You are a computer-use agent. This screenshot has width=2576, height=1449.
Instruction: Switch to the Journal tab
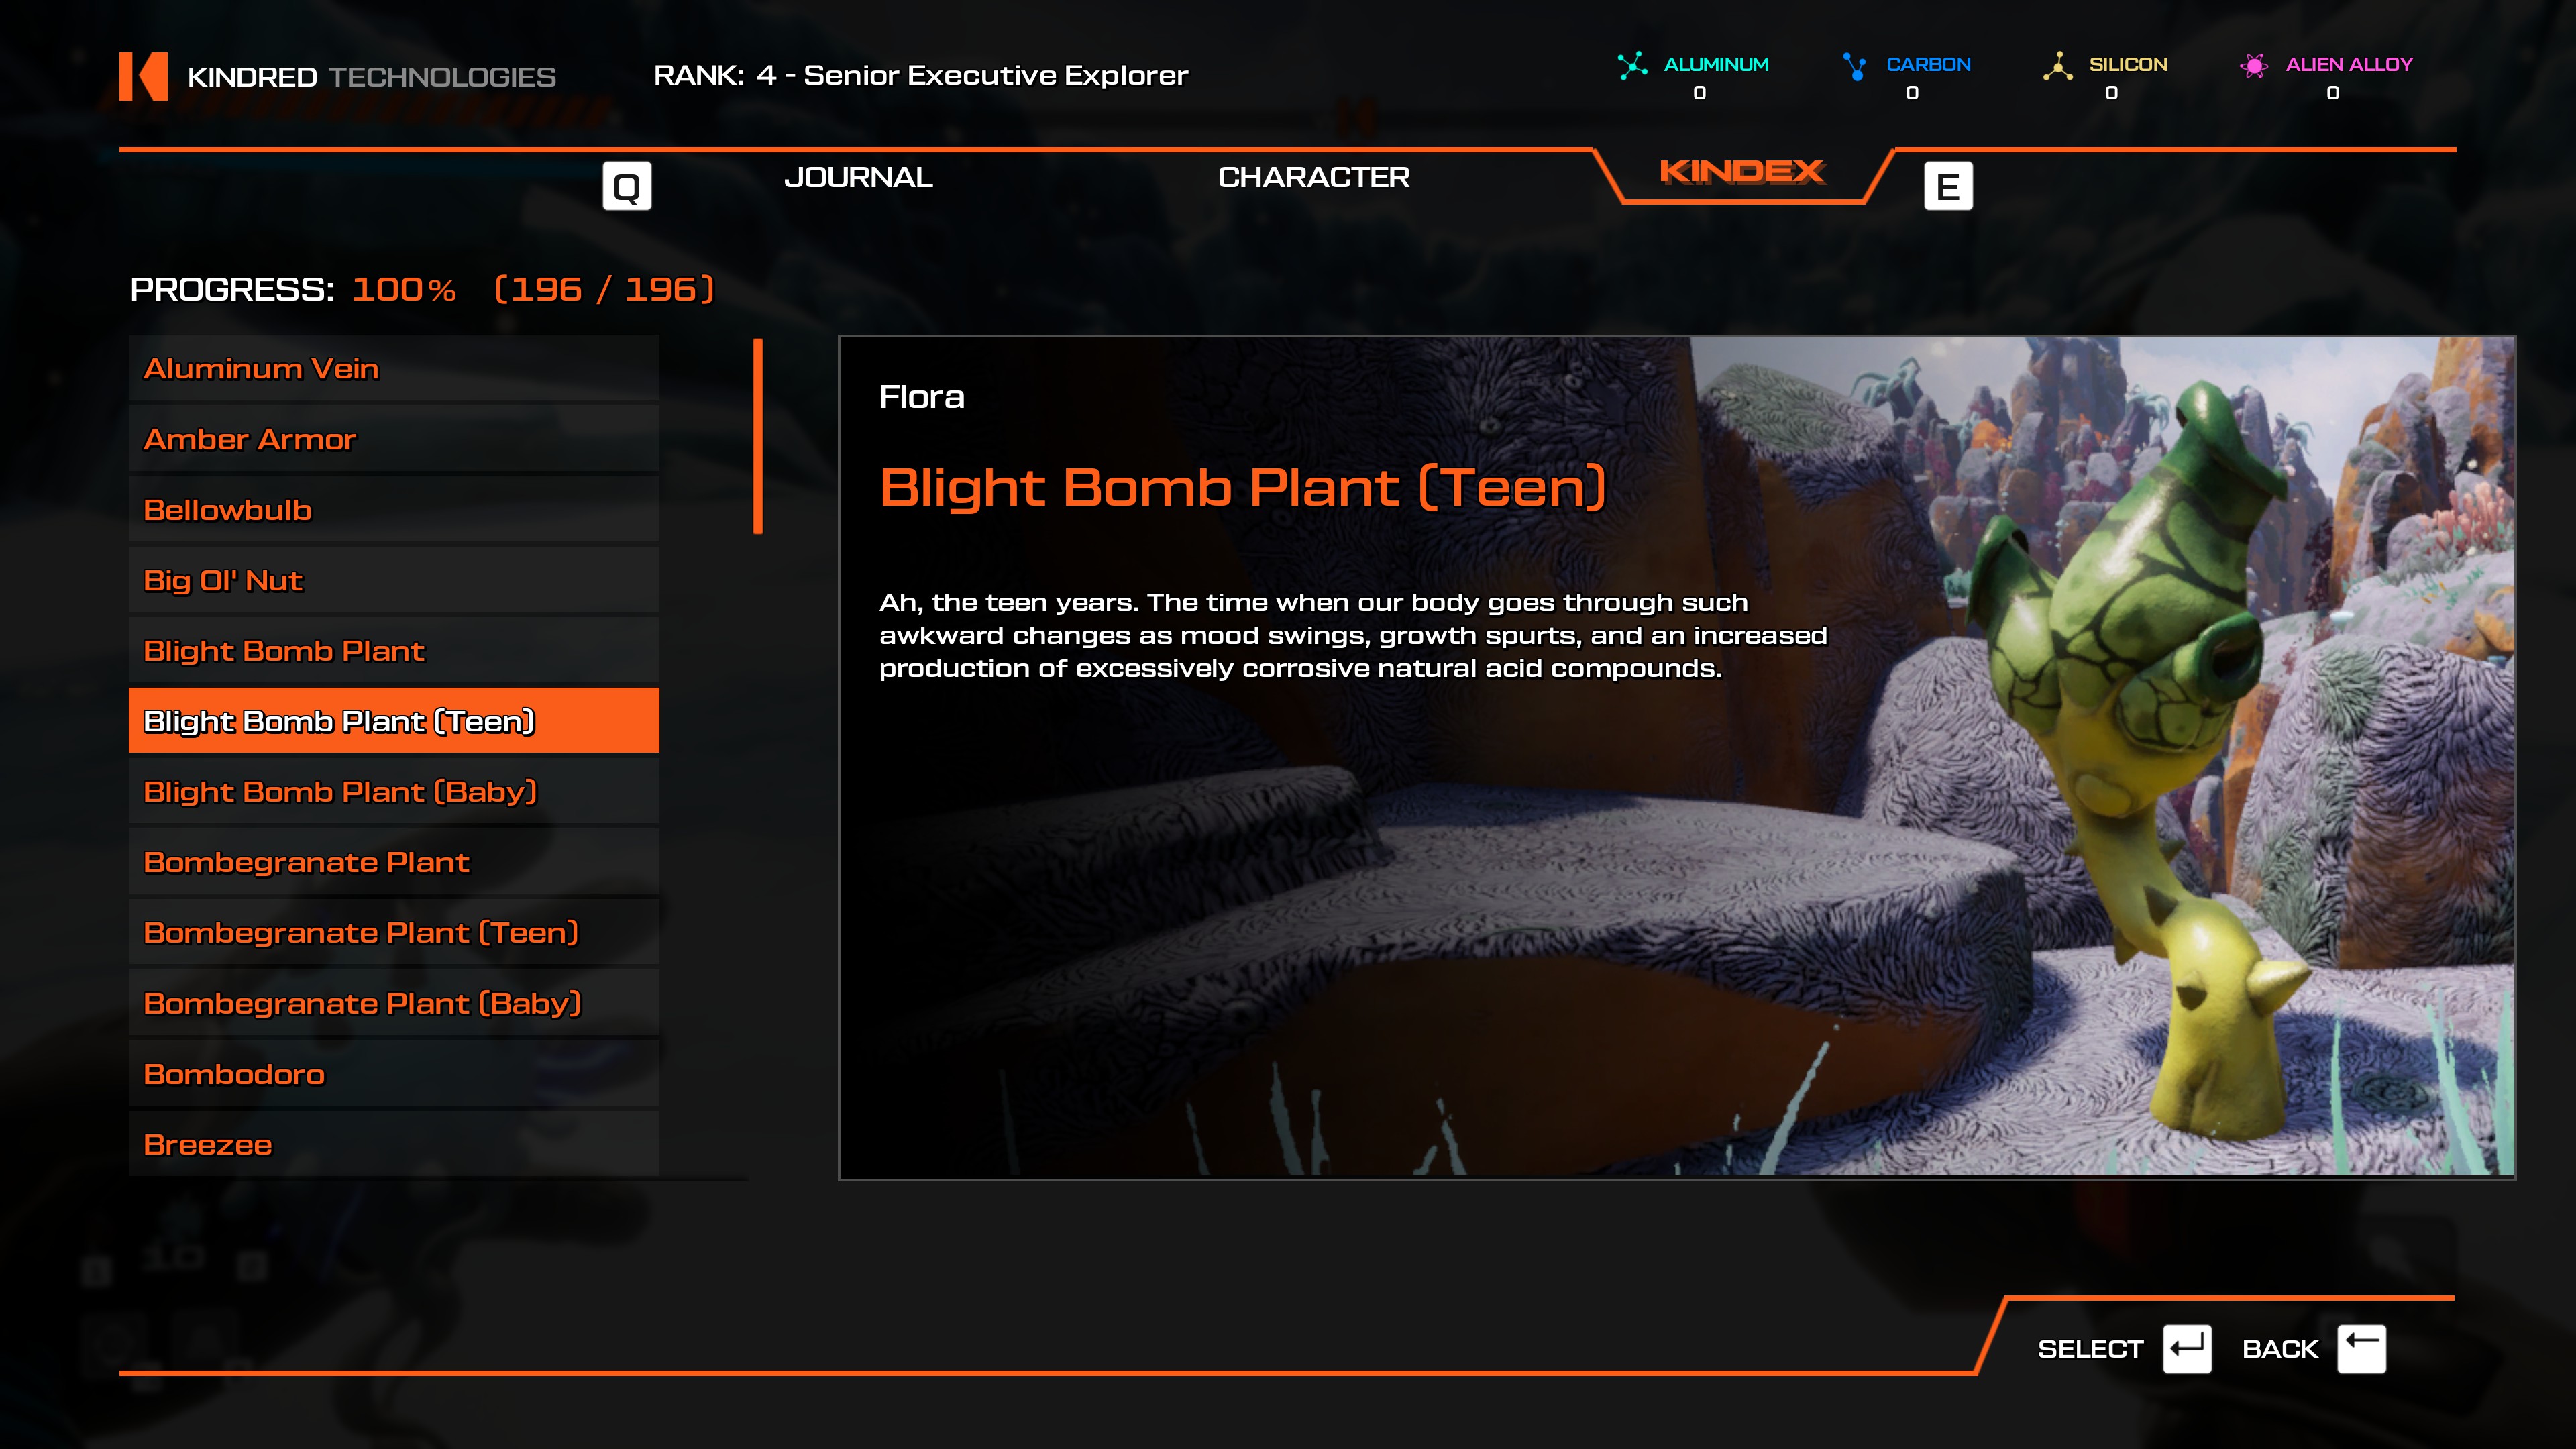click(858, 178)
